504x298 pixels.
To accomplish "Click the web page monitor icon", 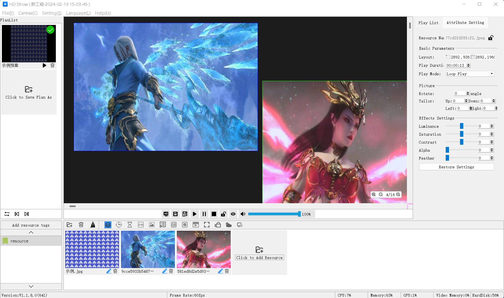I will point(240,225).
